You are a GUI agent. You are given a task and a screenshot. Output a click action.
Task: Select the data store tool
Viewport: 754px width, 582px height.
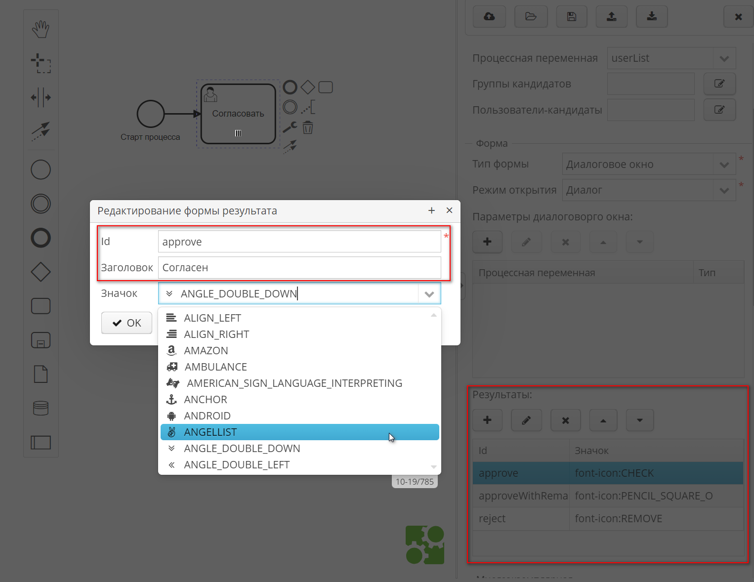41,408
